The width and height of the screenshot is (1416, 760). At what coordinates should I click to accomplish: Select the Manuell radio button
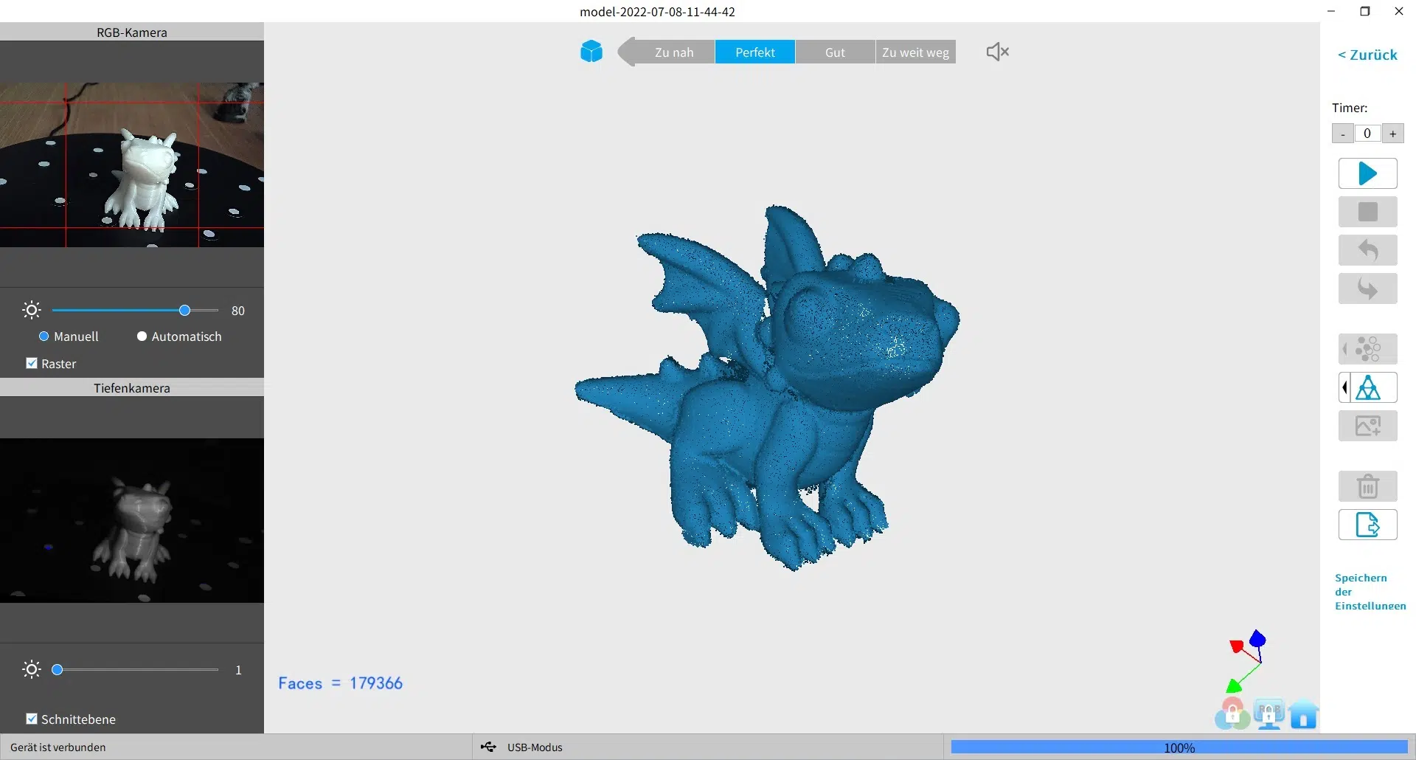tap(44, 336)
